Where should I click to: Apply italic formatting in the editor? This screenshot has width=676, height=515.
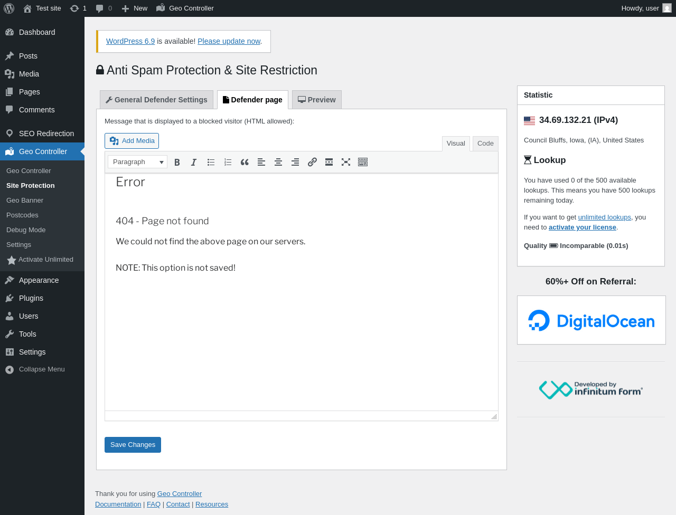[194, 162]
